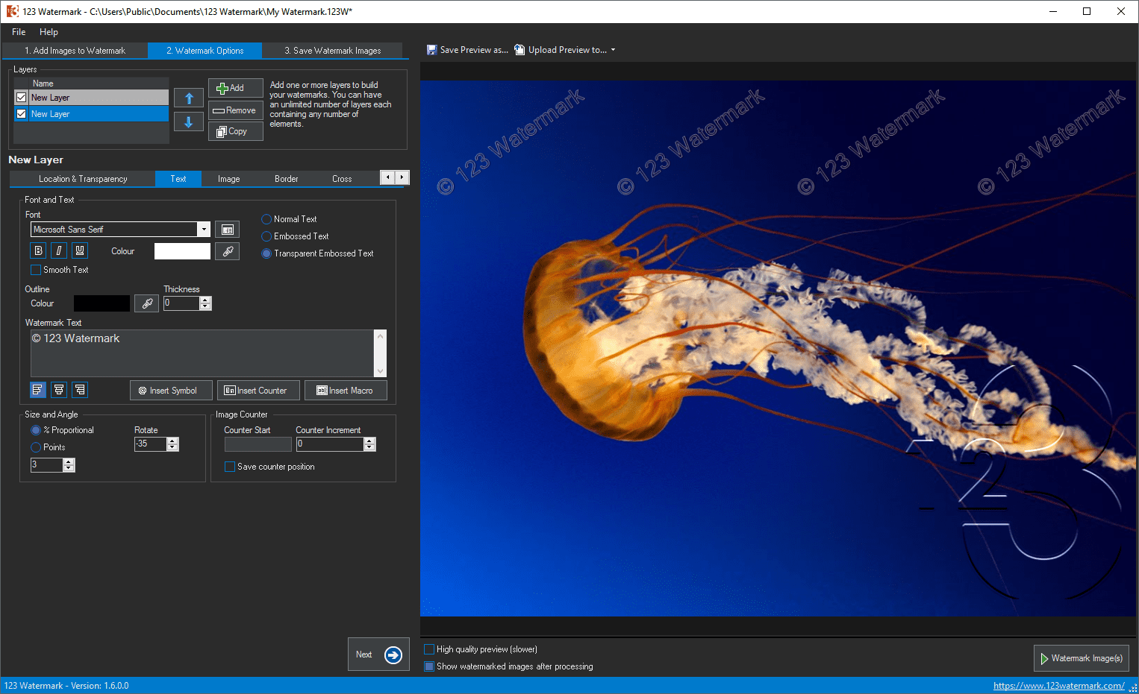Add a new layer
Screen dimensions: 1139x694
coord(236,88)
